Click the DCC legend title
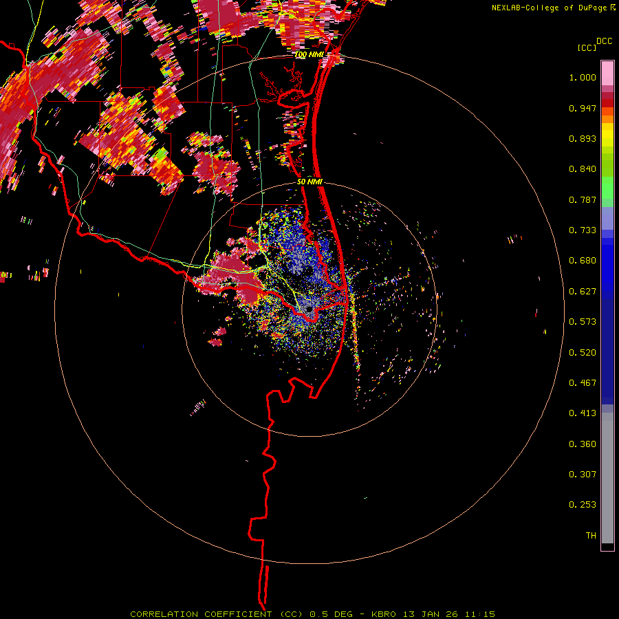 pyautogui.click(x=604, y=41)
